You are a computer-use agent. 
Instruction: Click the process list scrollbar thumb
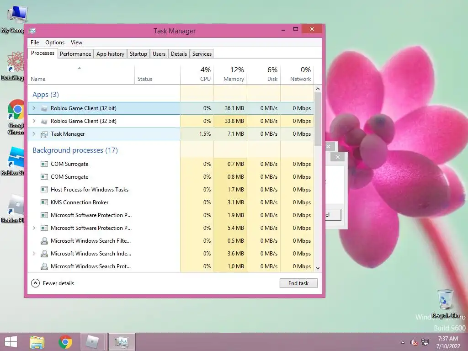[318, 119]
